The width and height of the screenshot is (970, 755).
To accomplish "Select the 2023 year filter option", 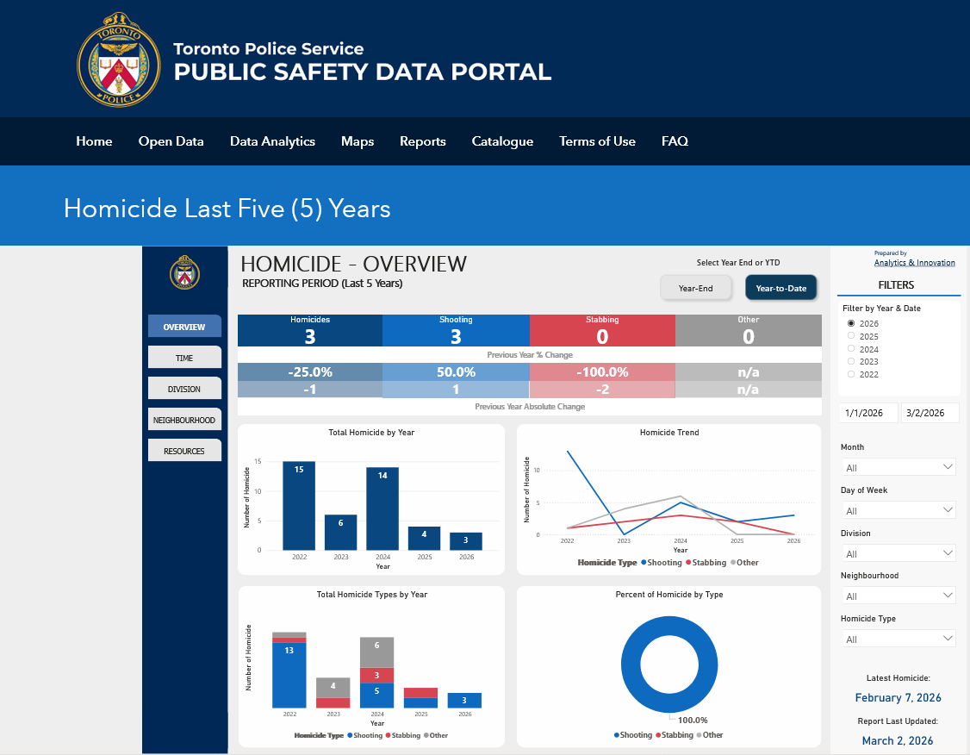I will (852, 362).
